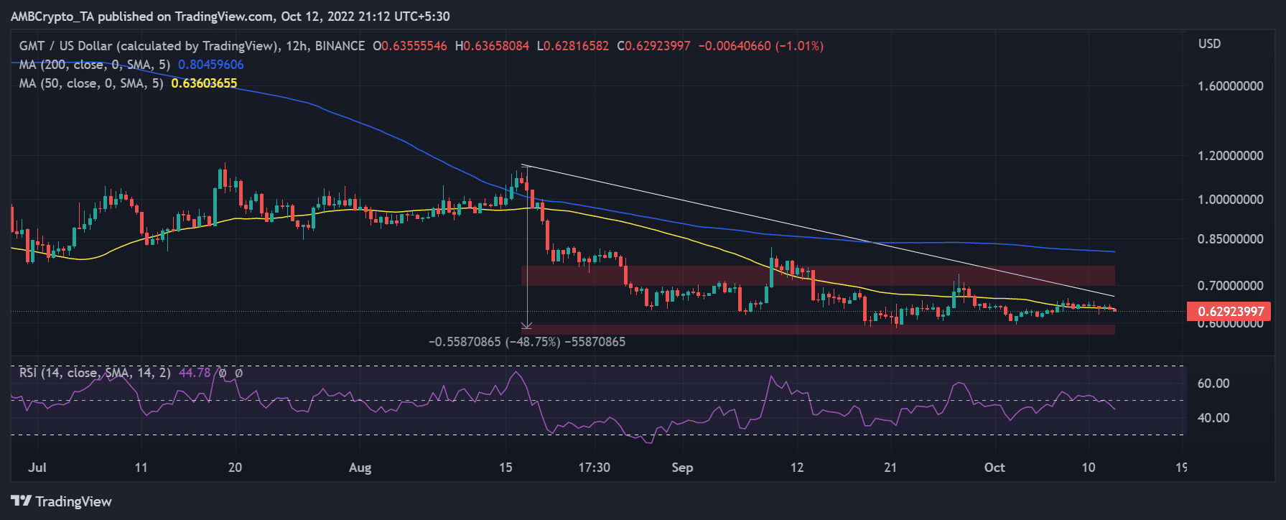Select the lower red support zone rectangle
This screenshot has width=1286, height=520.
(818, 330)
